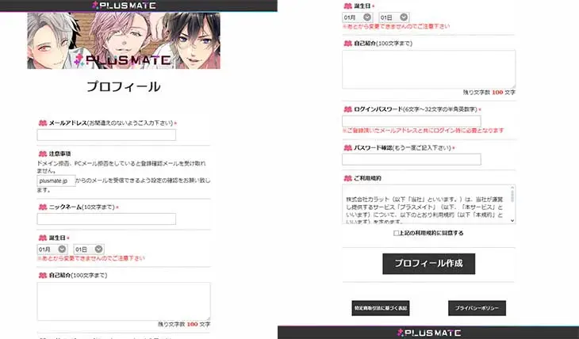Open the 01日 day dropdown in right panel
The image size is (579, 339).
pyautogui.click(x=394, y=17)
